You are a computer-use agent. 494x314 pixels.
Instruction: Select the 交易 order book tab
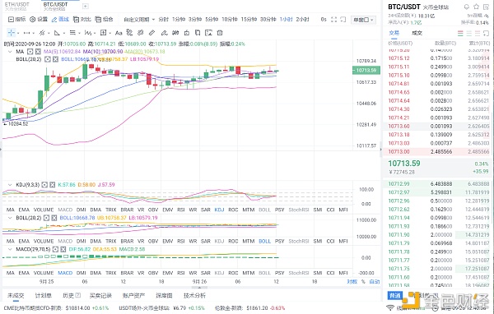394,33
